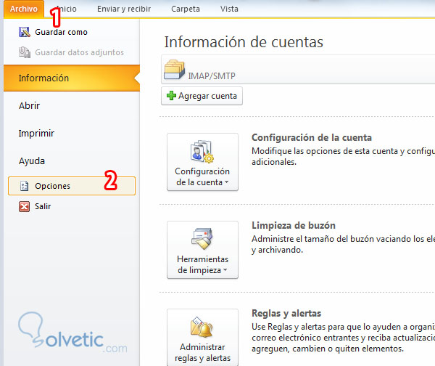Click the rules bell and folder icon

coord(202,327)
